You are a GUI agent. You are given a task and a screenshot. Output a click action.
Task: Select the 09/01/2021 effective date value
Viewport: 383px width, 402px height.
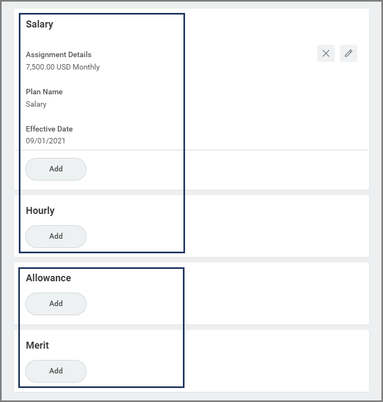click(x=46, y=141)
